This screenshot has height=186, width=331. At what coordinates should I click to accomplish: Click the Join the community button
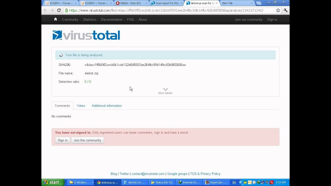(87, 140)
